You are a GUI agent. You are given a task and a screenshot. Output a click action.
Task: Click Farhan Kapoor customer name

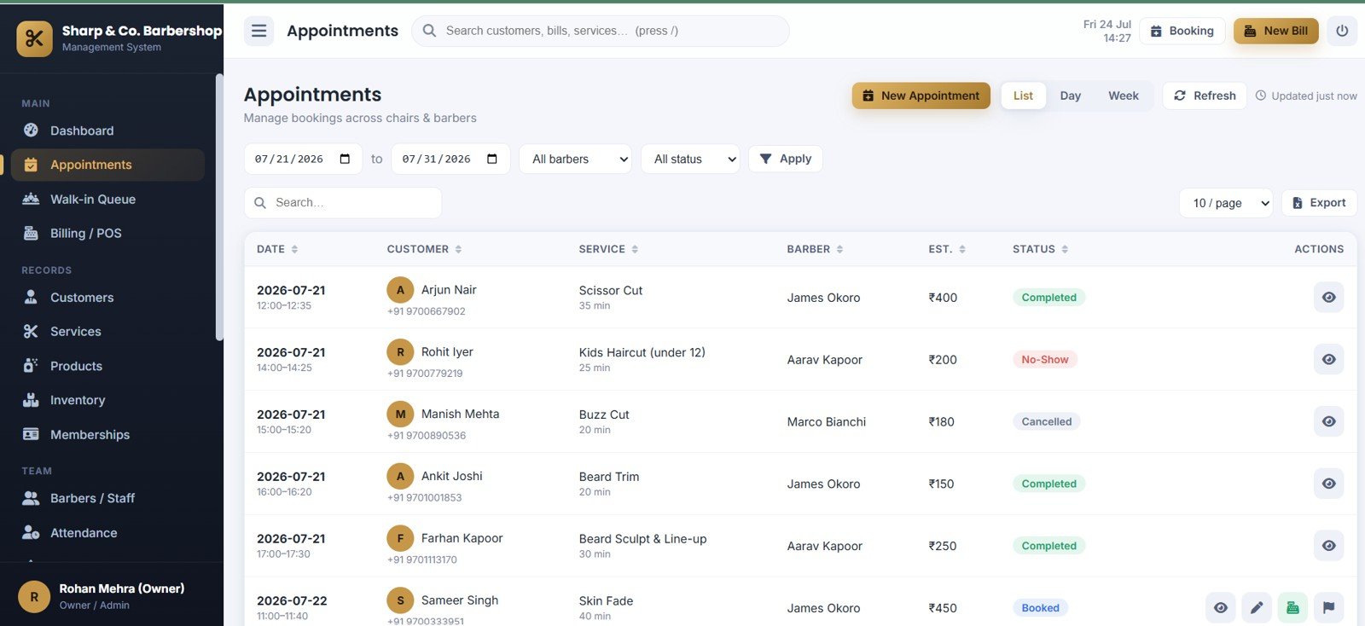[462, 538]
